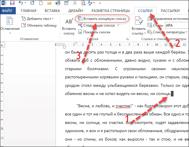Image resolution: width=189 pixels, height=147 pixels.
Task: Open the Сноски group dialog launcher
Action: click(x=127, y=39)
